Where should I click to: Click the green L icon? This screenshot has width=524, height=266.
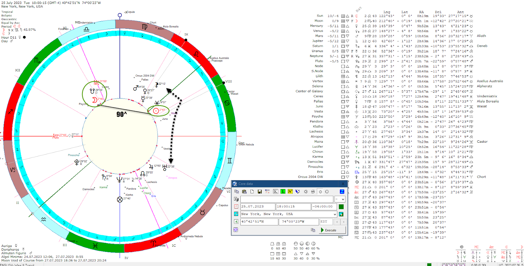tap(283, 191)
